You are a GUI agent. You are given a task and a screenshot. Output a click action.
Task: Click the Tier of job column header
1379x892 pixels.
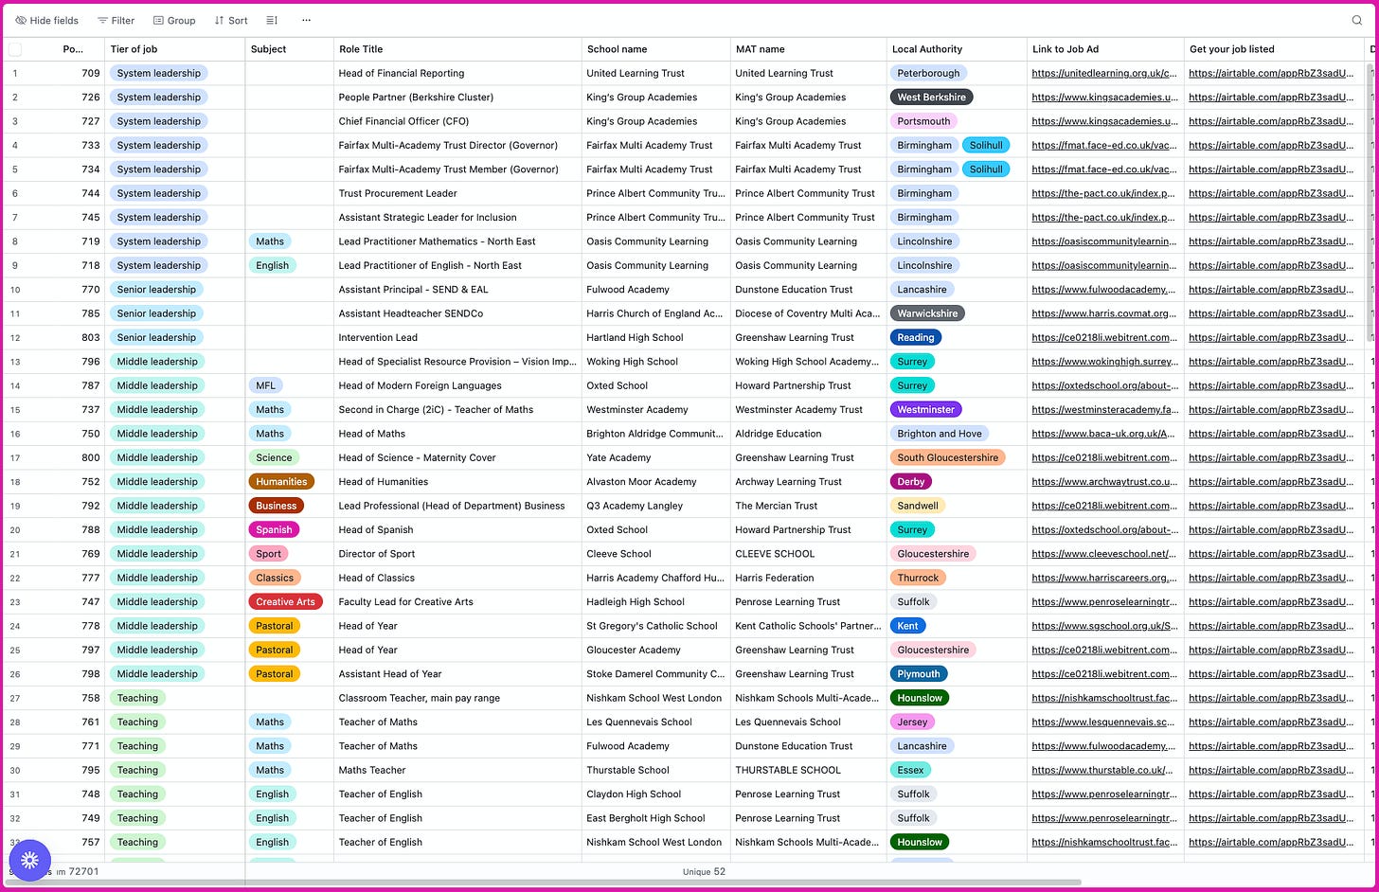point(174,49)
